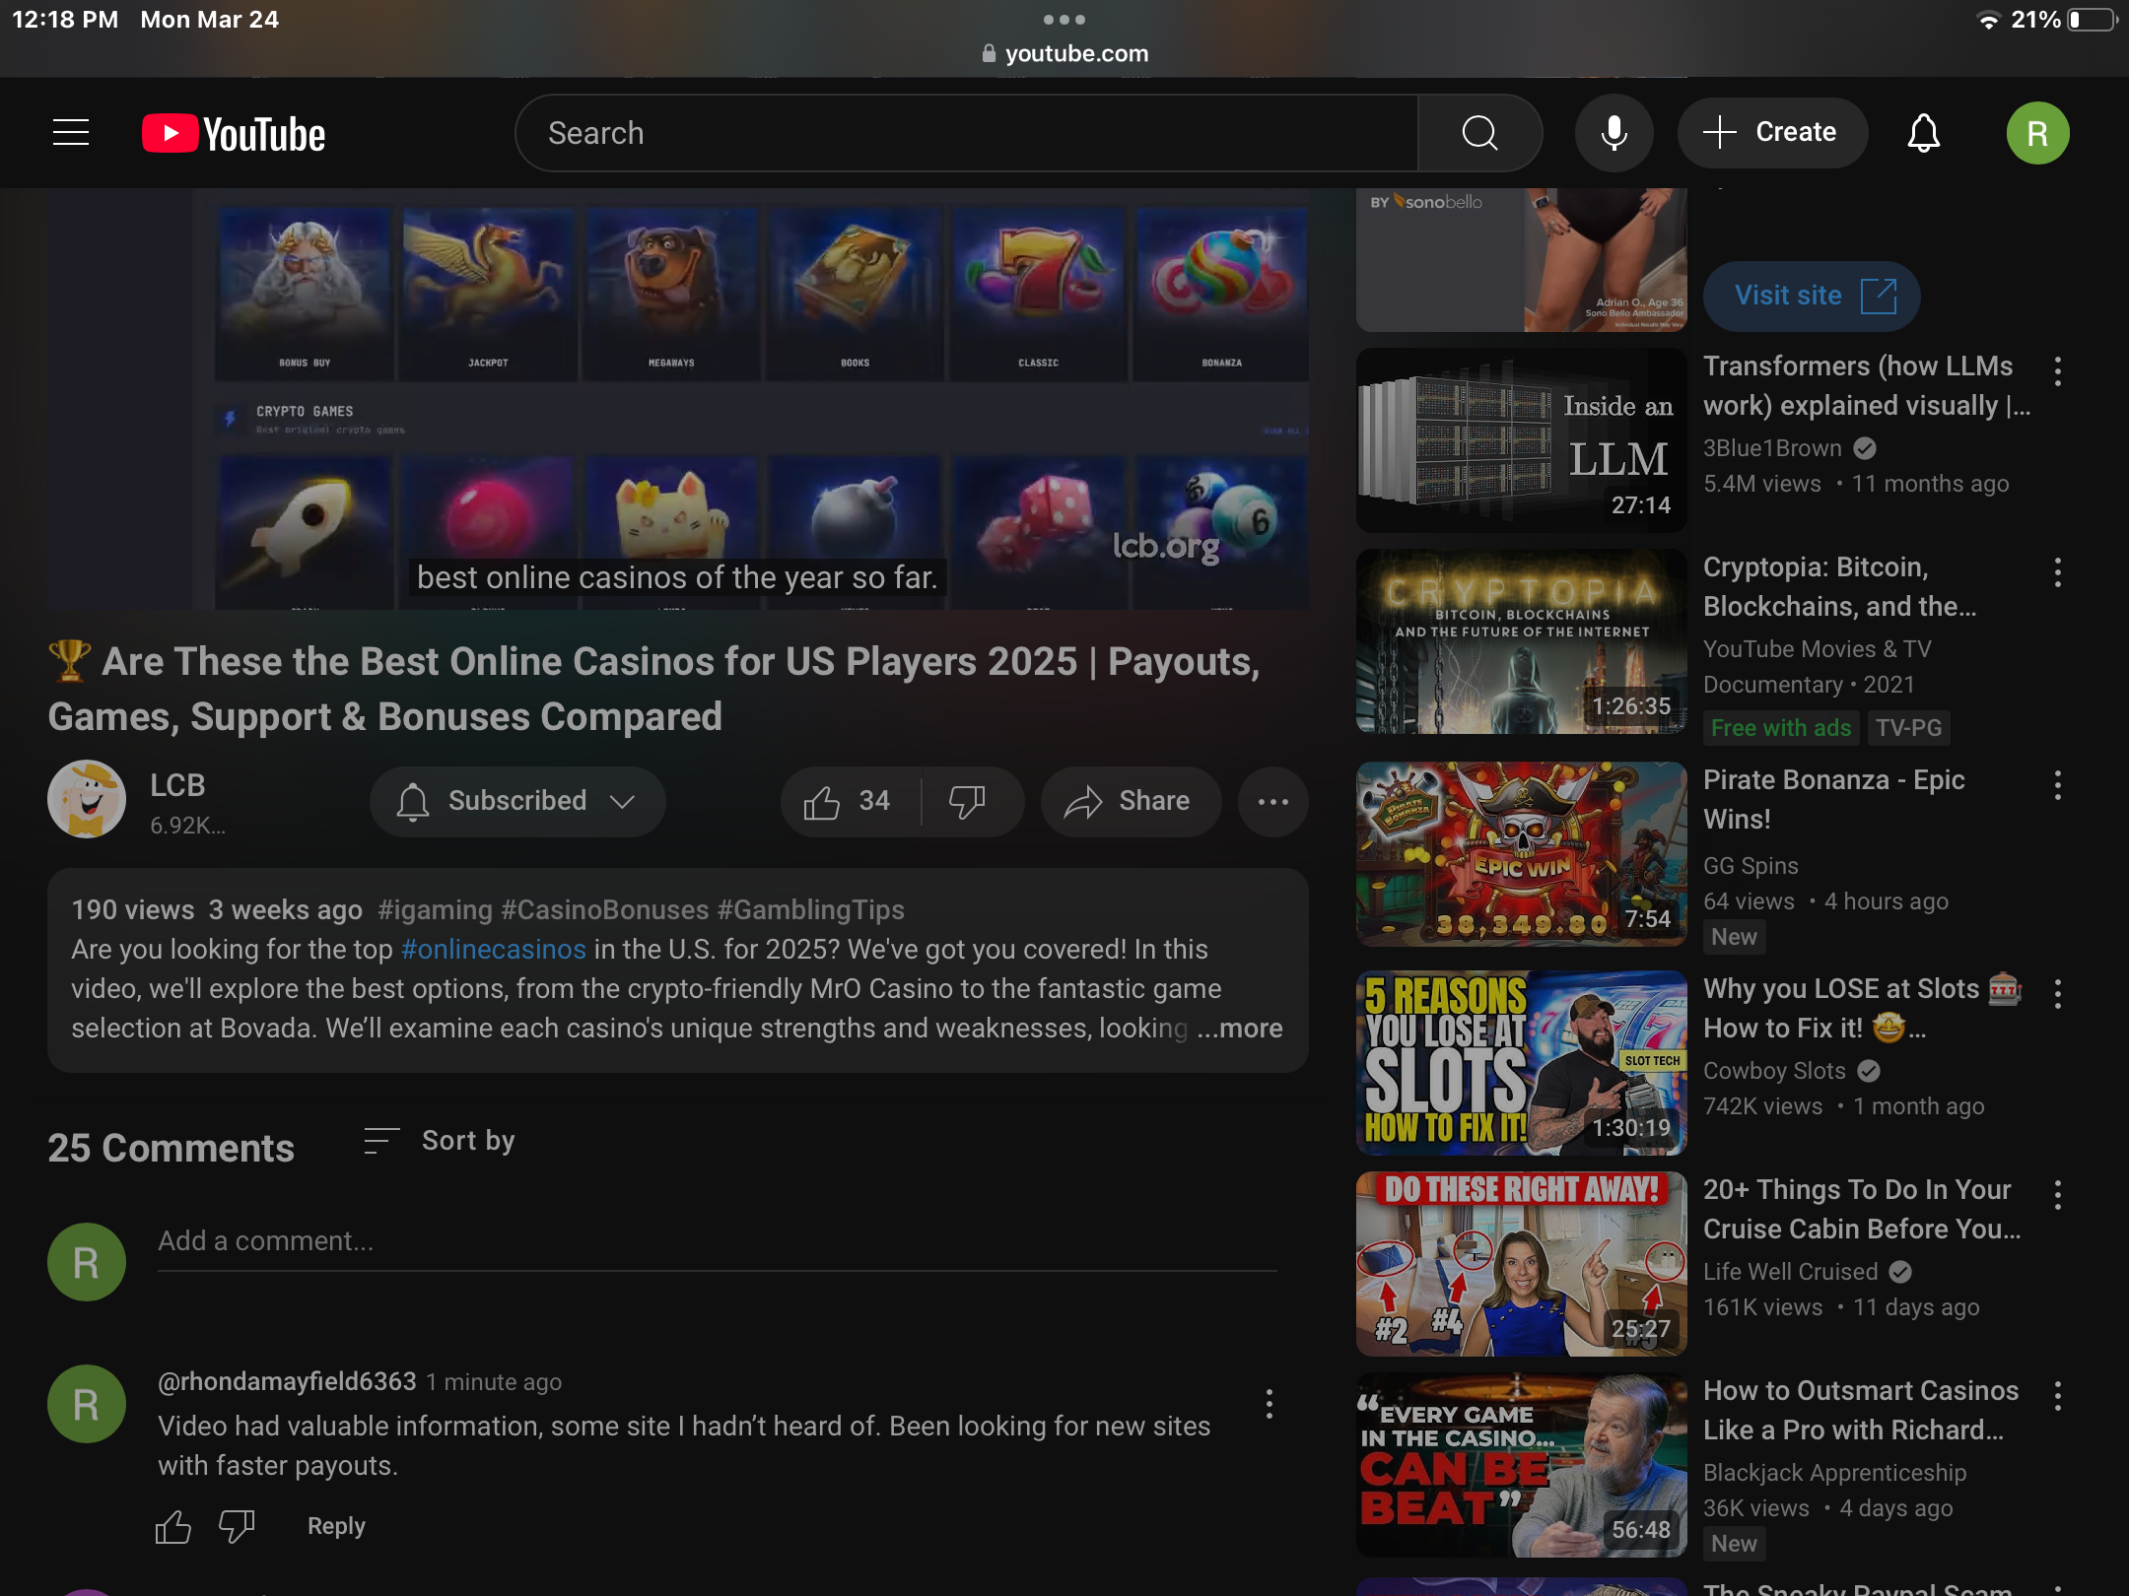Visit site of the sonobello ad
Screen dimensions: 2129x1596
pyautogui.click(x=1812, y=296)
